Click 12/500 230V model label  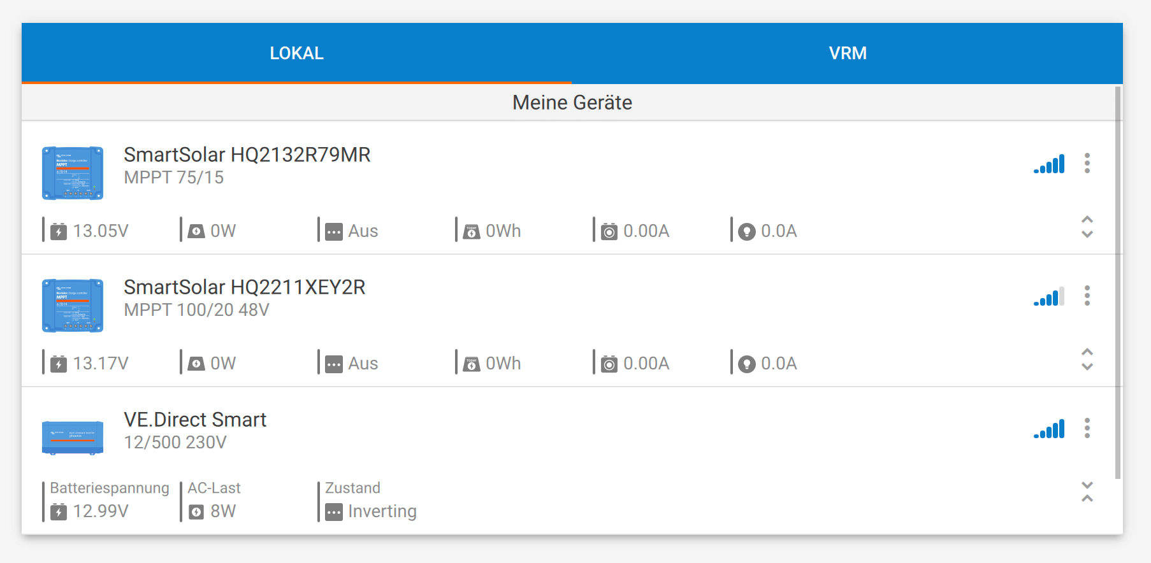(x=175, y=443)
